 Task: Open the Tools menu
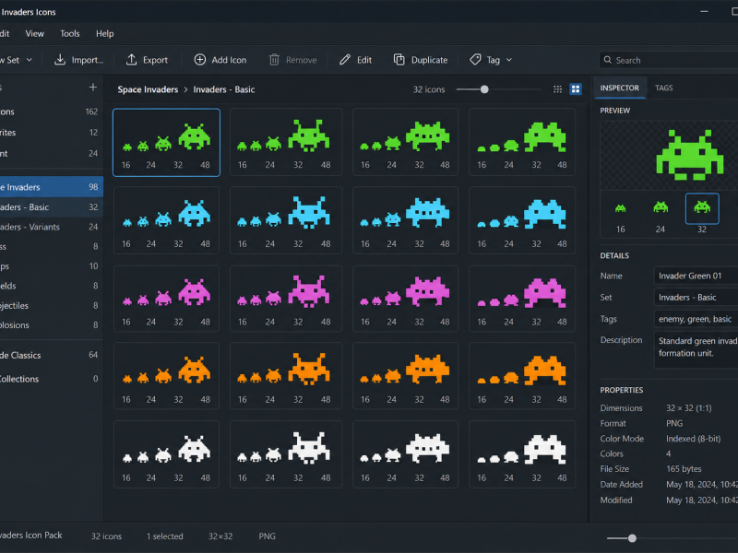pyautogui.click(x=70, y=33)
